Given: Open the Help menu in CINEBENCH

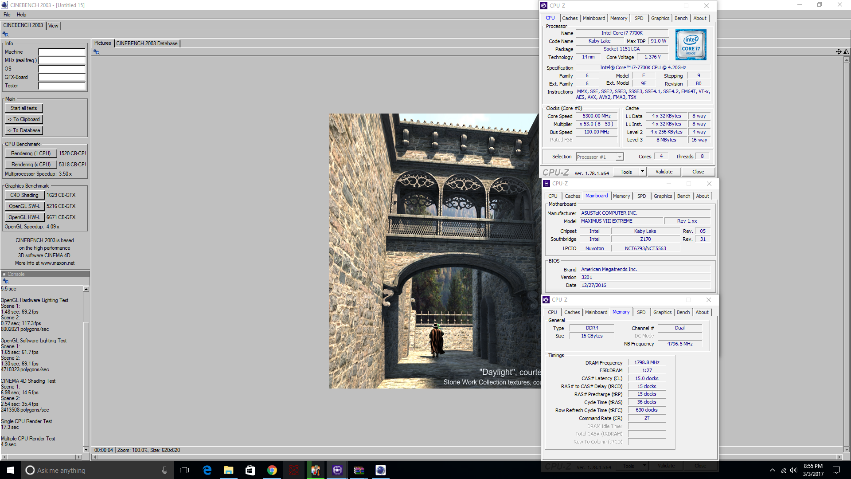Looking at the screenshot, I should [x=21, y=15].
